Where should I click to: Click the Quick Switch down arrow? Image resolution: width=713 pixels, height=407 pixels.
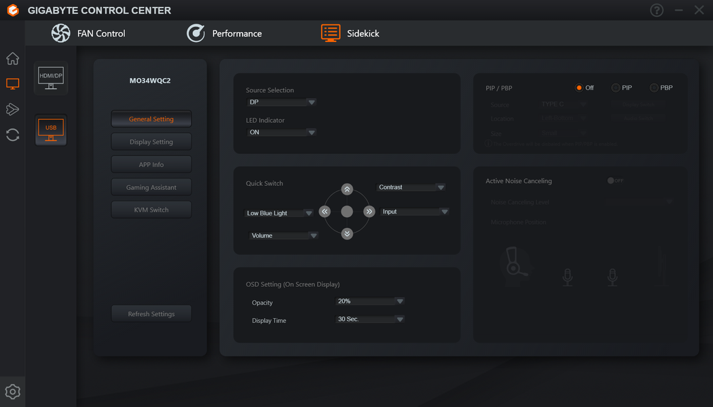point(347,233)
